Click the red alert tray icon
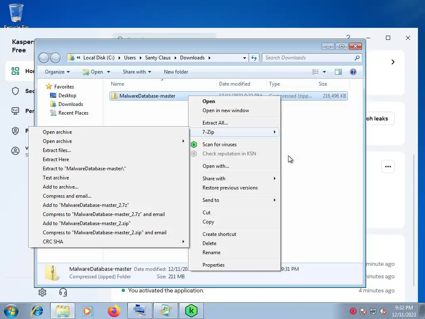Screen dimensions: 425x319 click(353, 311)
